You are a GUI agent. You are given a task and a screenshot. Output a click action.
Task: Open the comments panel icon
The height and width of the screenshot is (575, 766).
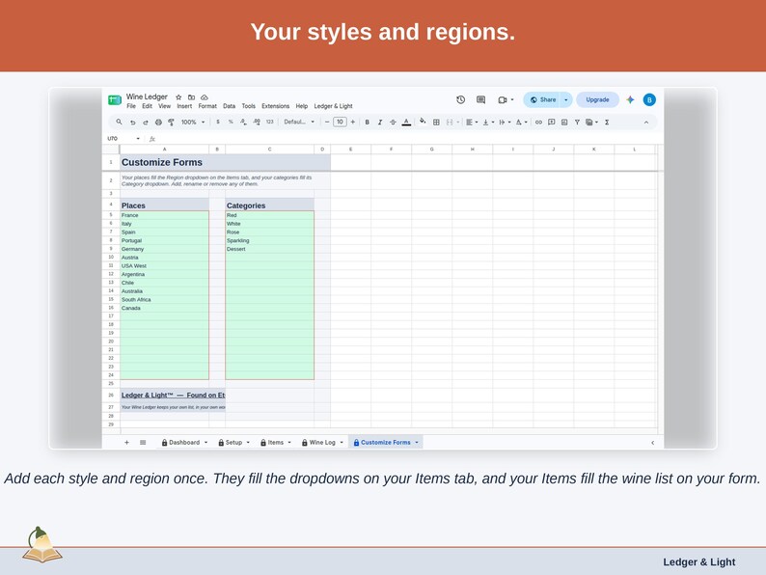[x=480, y=99]
